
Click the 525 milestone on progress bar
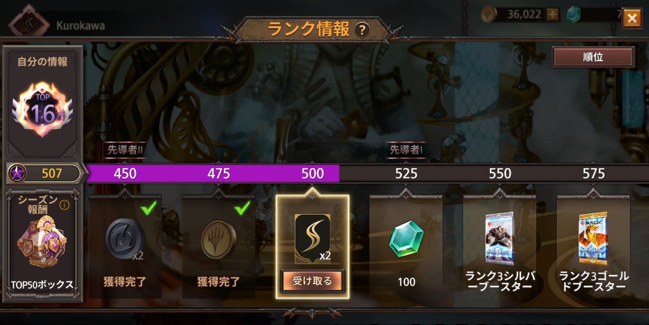tap(406, 174)
